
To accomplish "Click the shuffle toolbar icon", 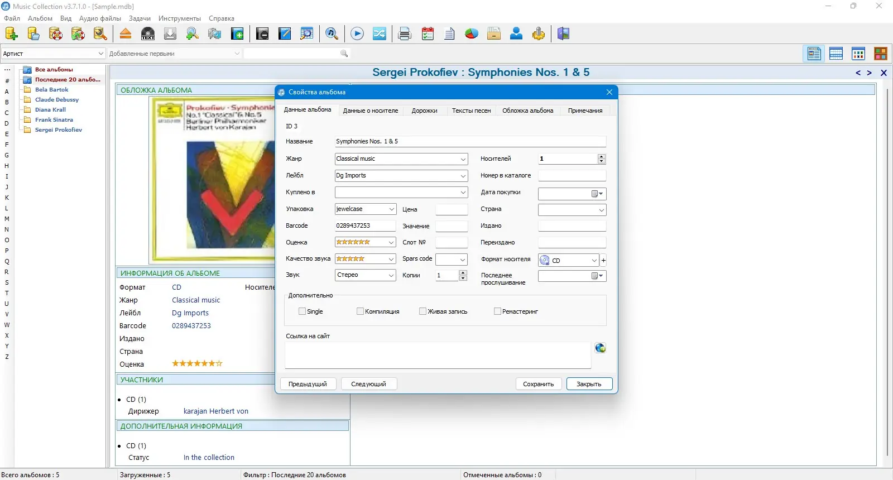I will [380, 33].
